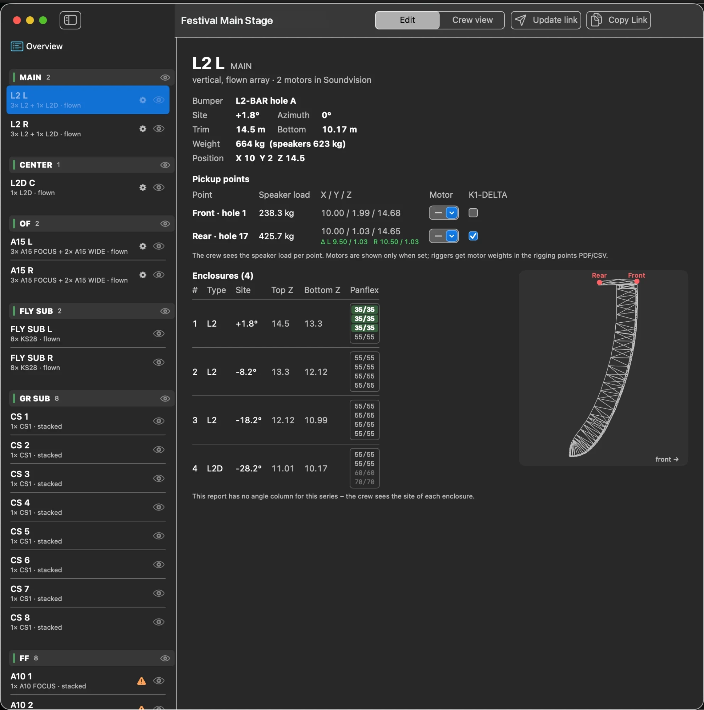
Task: Switch to Crew view tab
Action: pyautogui.click(x=472, y=20)
